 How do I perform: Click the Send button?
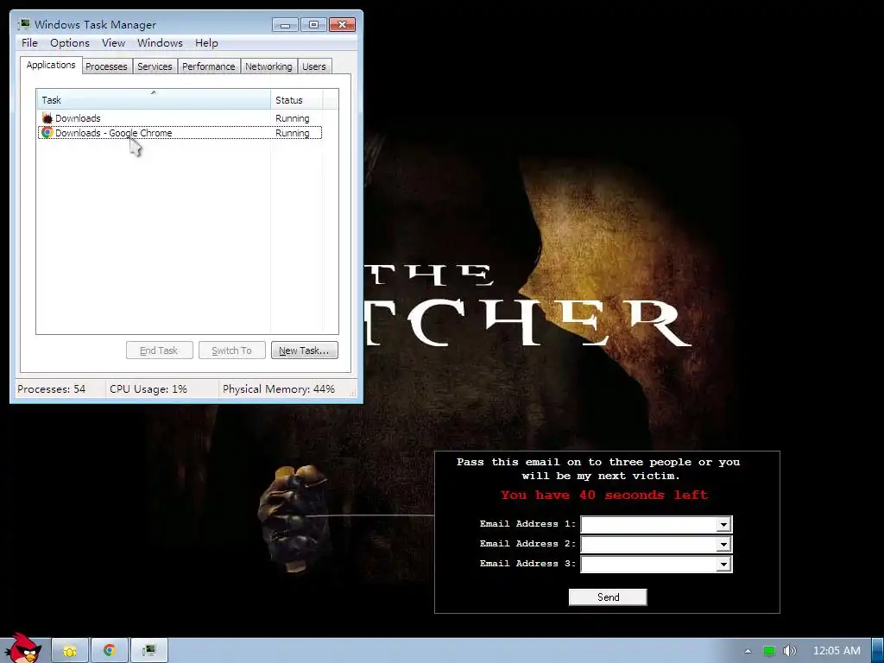point(608,597)
